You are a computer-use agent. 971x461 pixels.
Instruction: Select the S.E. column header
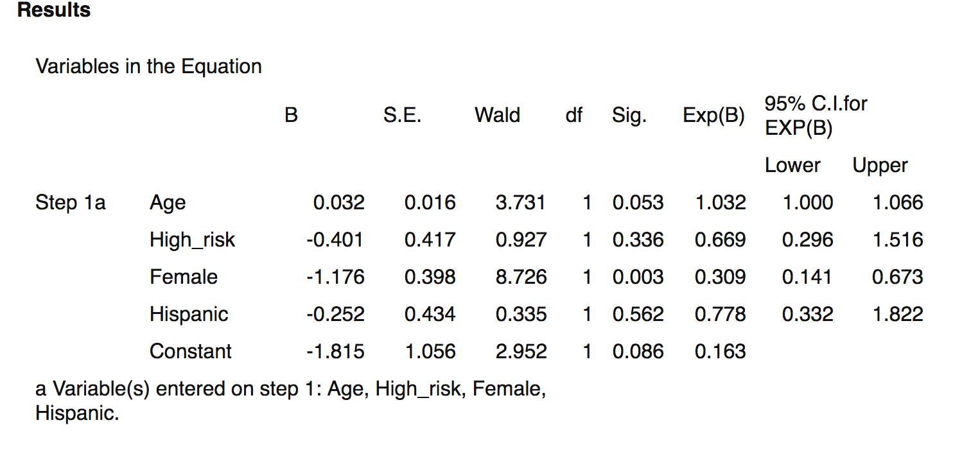tap(402, 116)
